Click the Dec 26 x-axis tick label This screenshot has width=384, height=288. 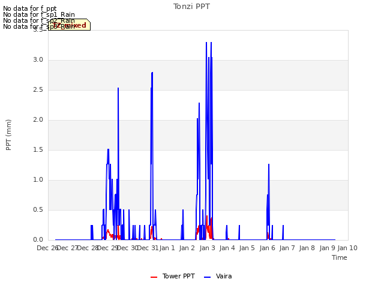47,248
